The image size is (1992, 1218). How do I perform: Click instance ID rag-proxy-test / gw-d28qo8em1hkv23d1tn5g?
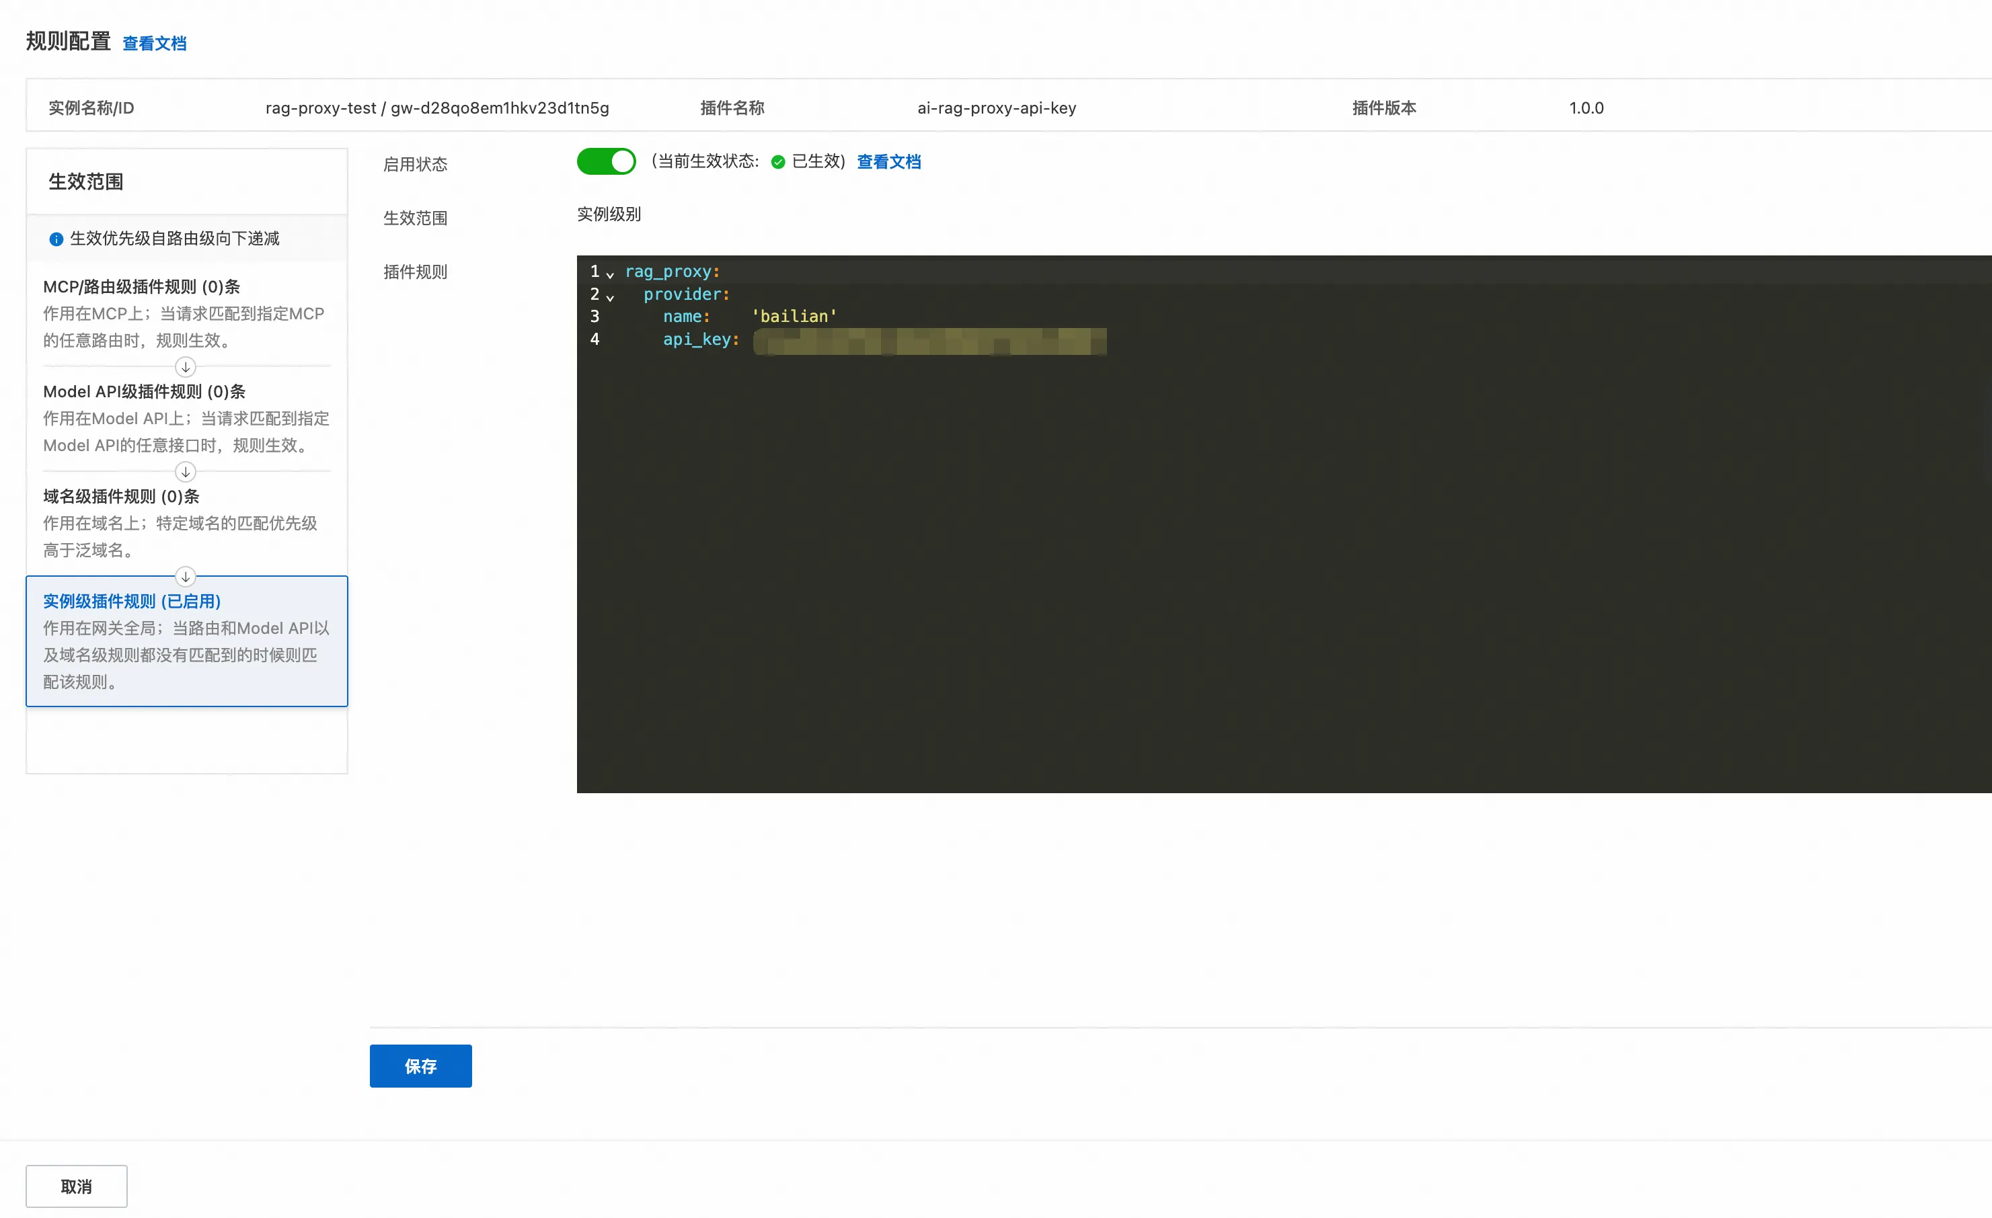point(436,108)
